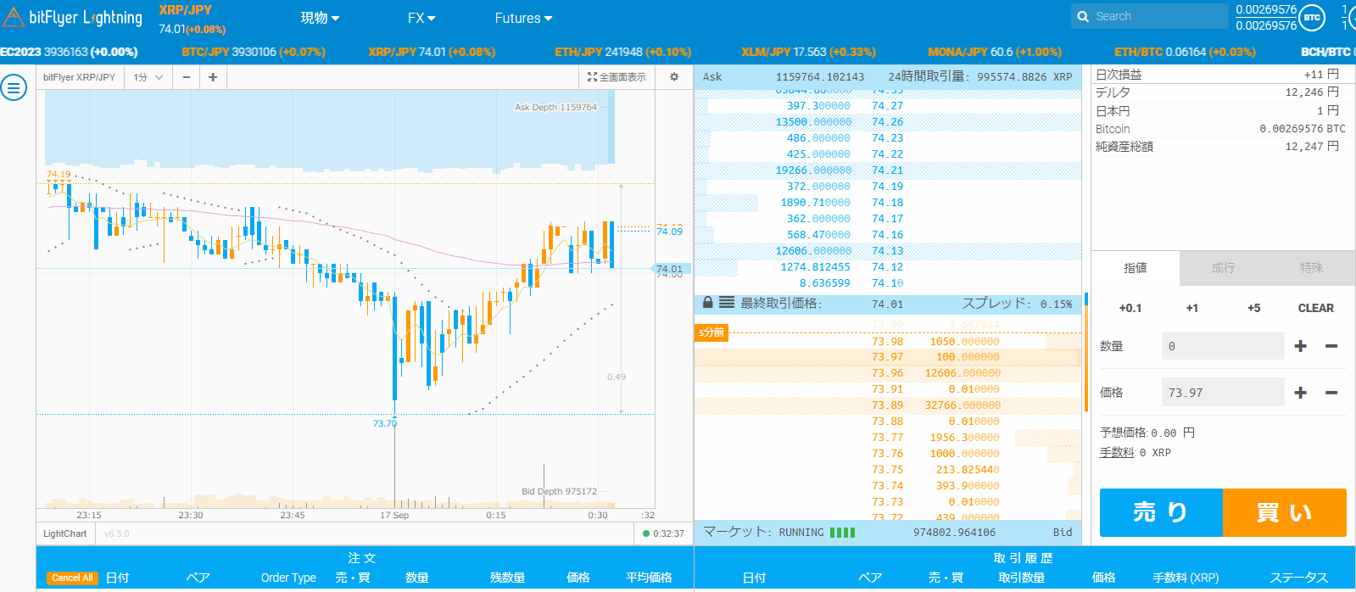Toggle order book lock icon
The image size is (1356, 592).
point(708,303)
